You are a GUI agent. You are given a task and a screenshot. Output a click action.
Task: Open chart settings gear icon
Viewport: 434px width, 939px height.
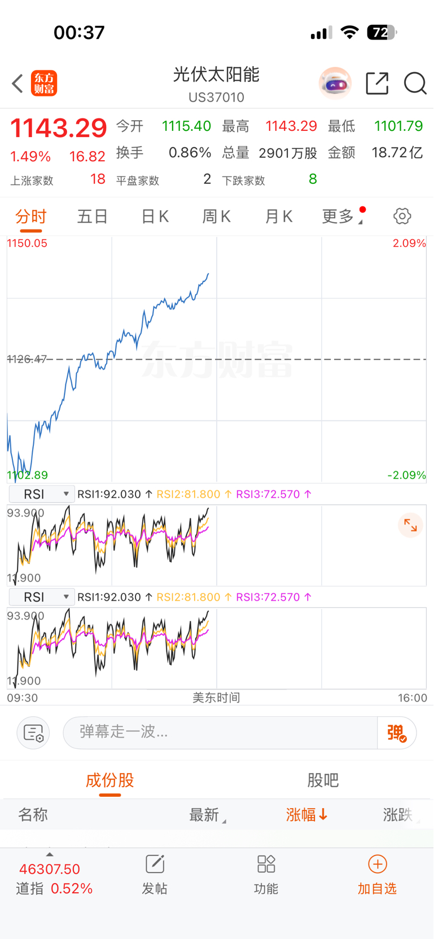(402, 216)
